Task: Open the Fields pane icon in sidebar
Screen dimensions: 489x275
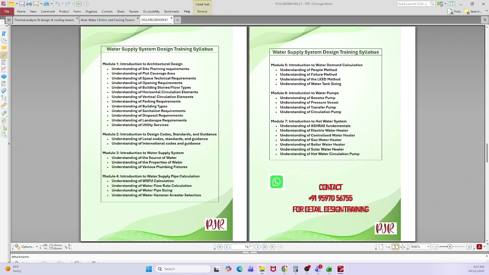Action: (x=4, y=62)
